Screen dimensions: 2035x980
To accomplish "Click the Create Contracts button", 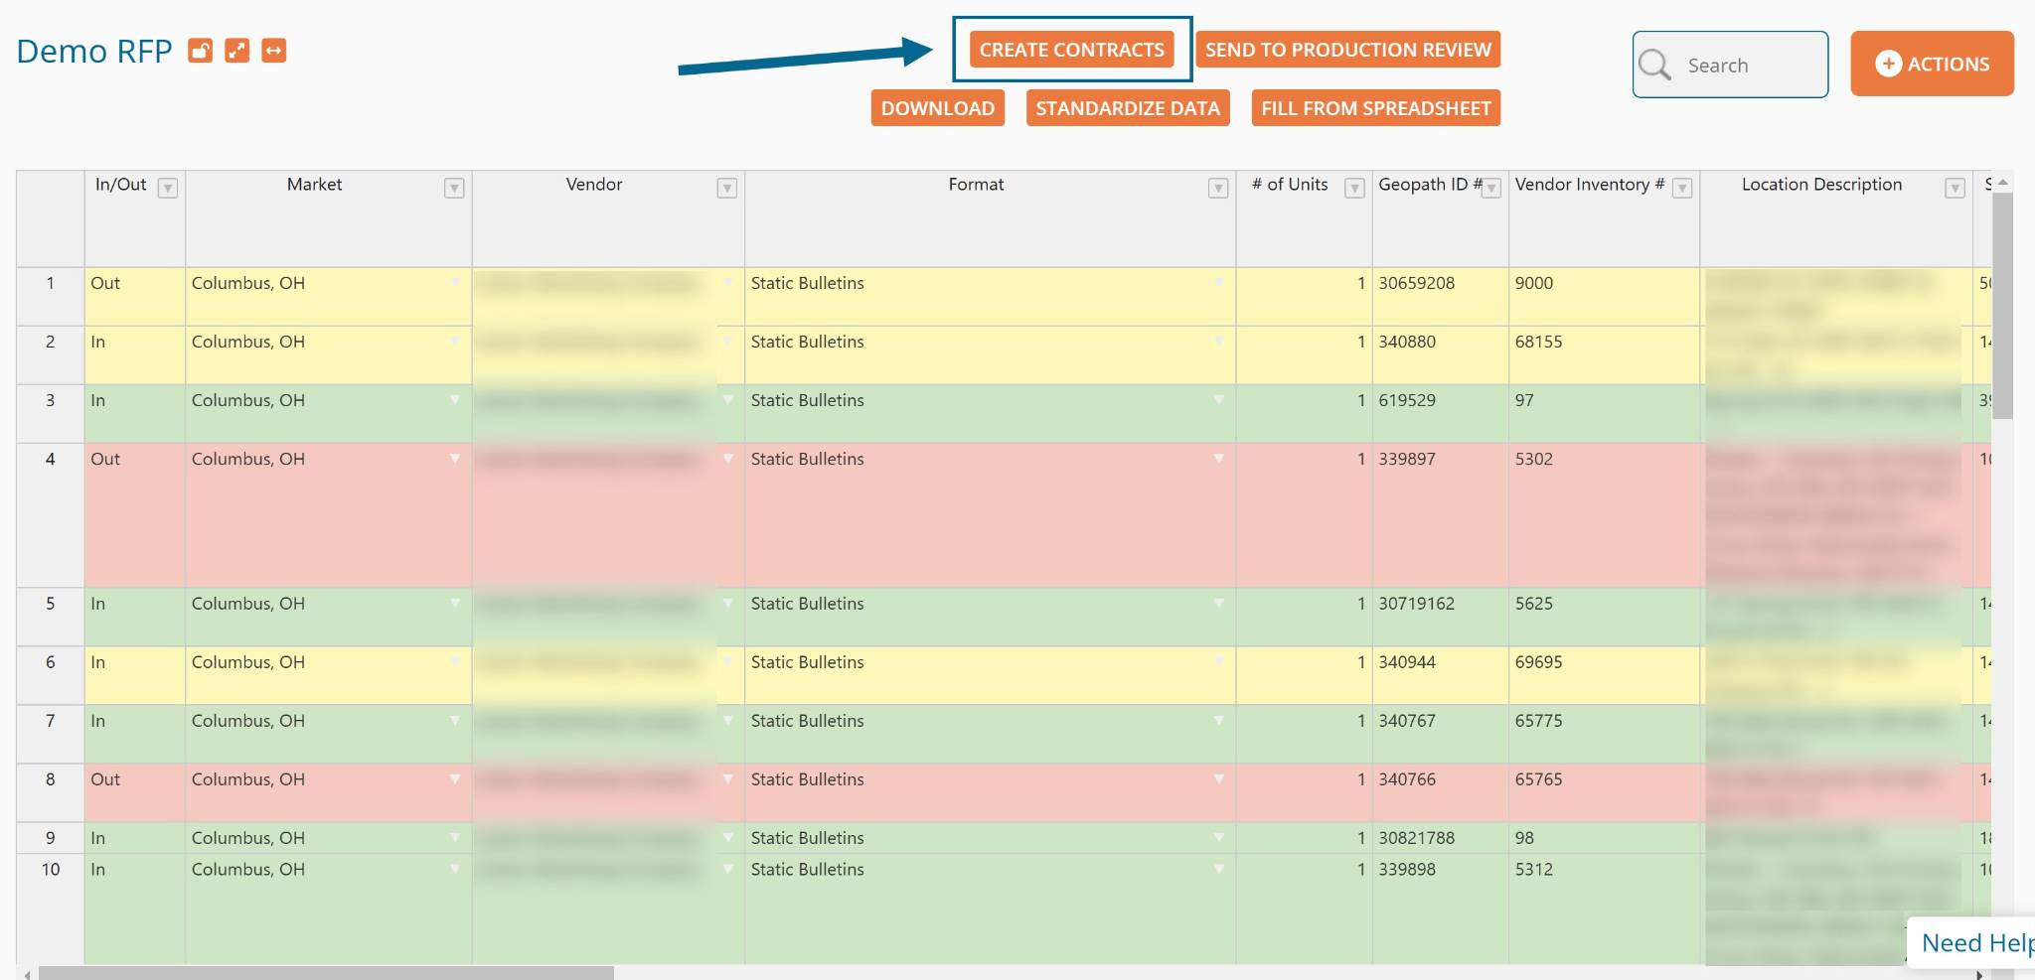I will click(1071, 50).
